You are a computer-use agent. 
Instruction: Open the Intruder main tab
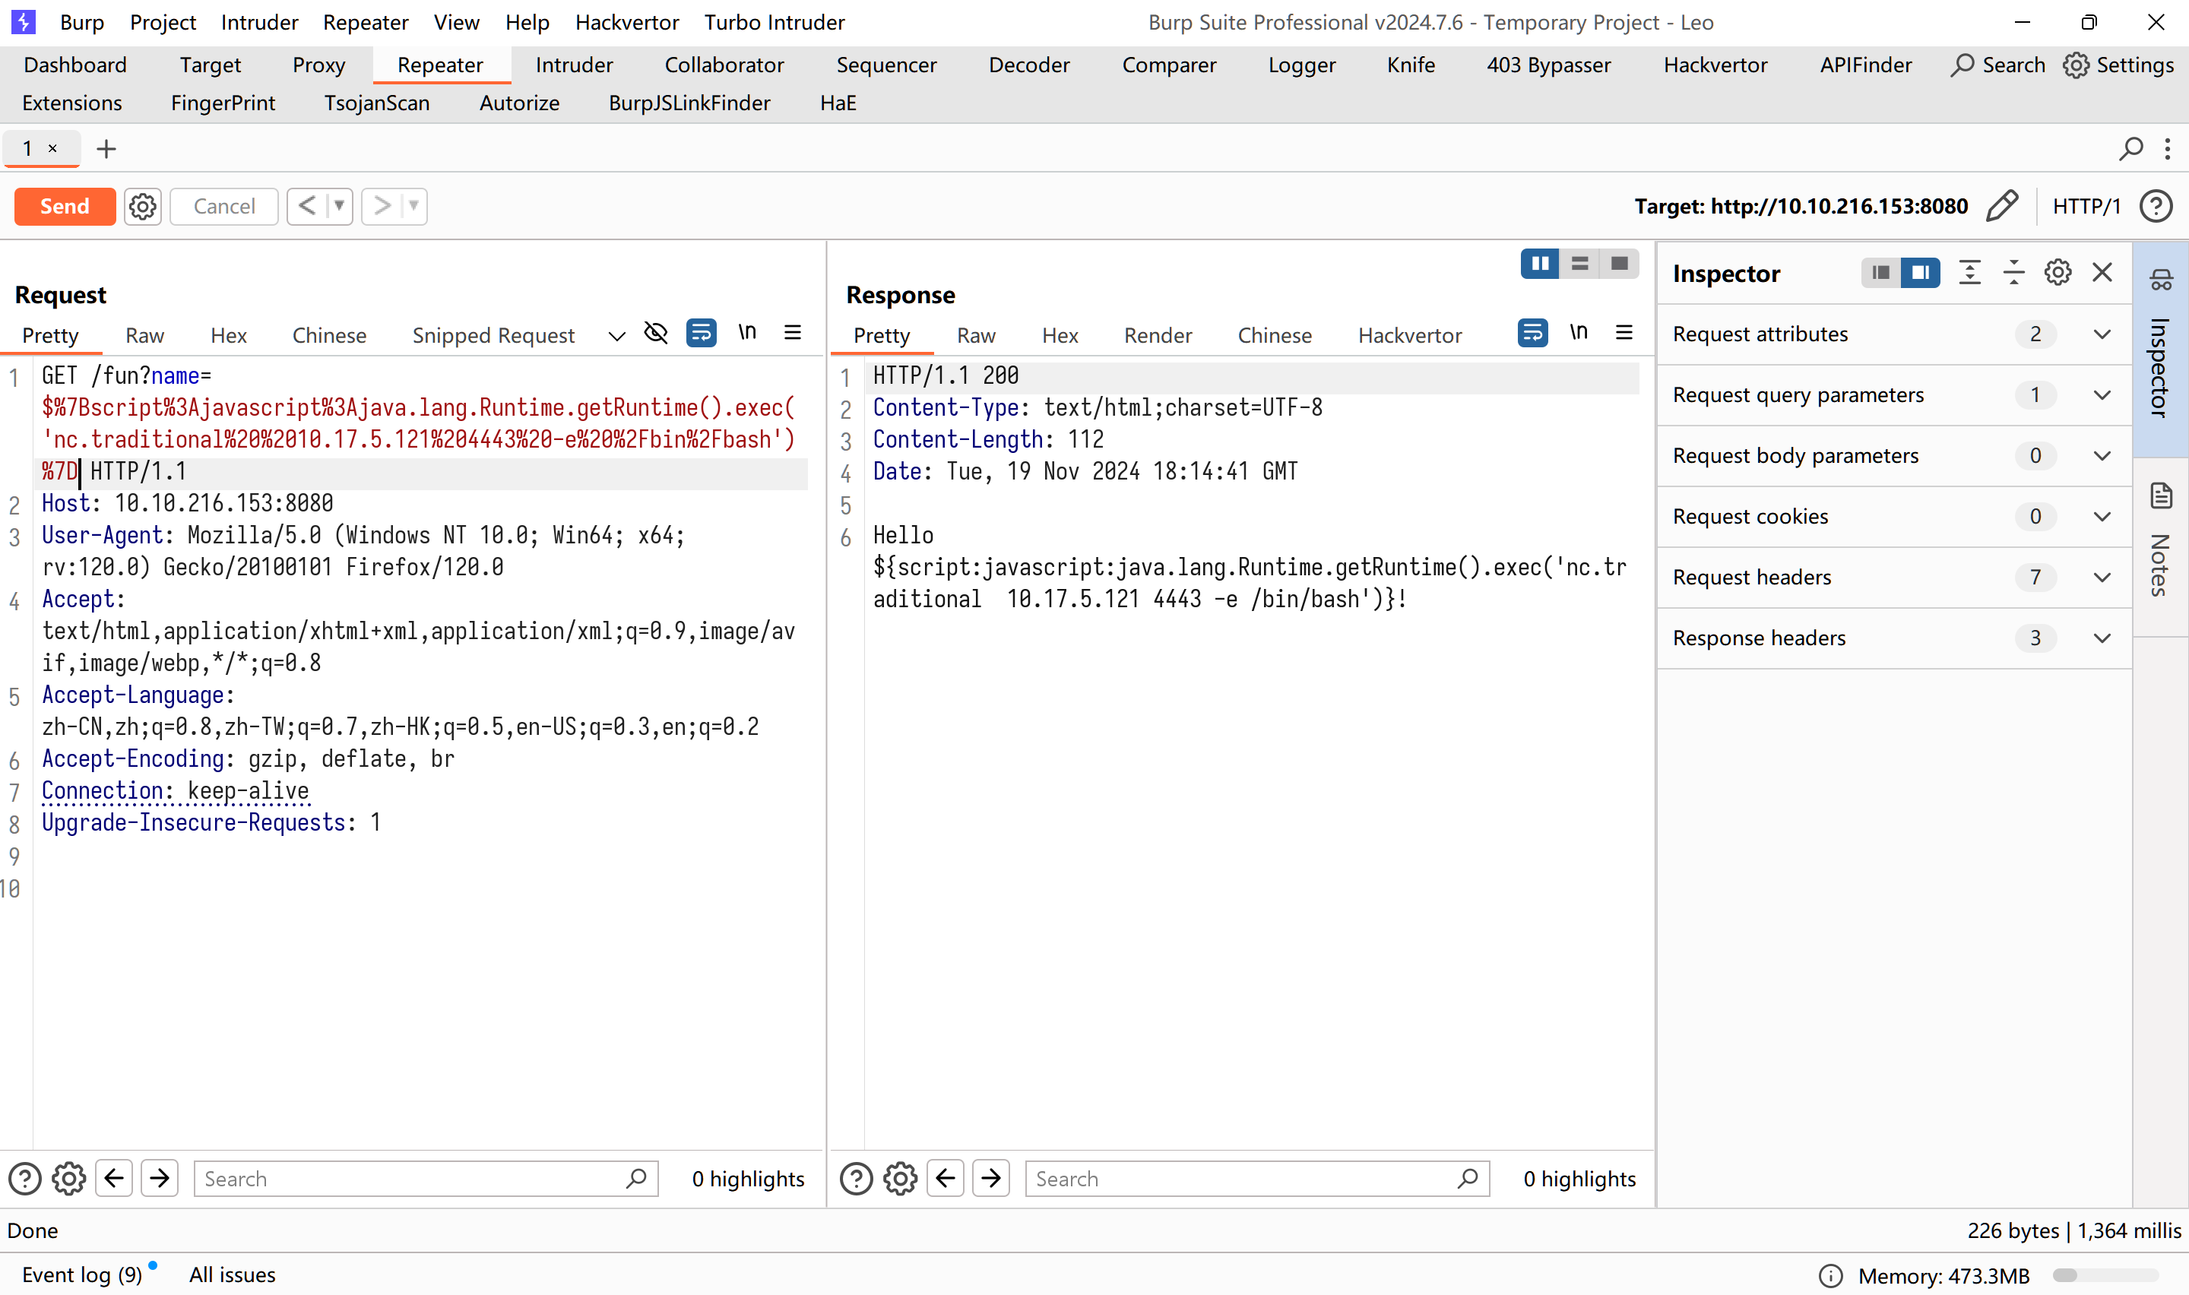pyautogui.click(x=574, y=65)
